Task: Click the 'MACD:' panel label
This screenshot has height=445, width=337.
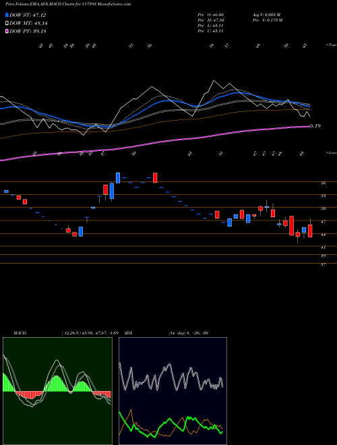Action: 20,333
